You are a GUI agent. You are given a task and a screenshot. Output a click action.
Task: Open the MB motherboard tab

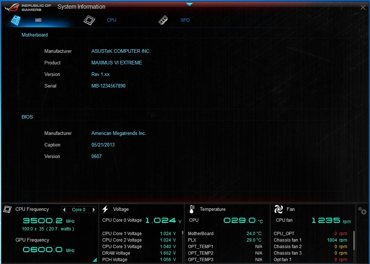point(38,20)
